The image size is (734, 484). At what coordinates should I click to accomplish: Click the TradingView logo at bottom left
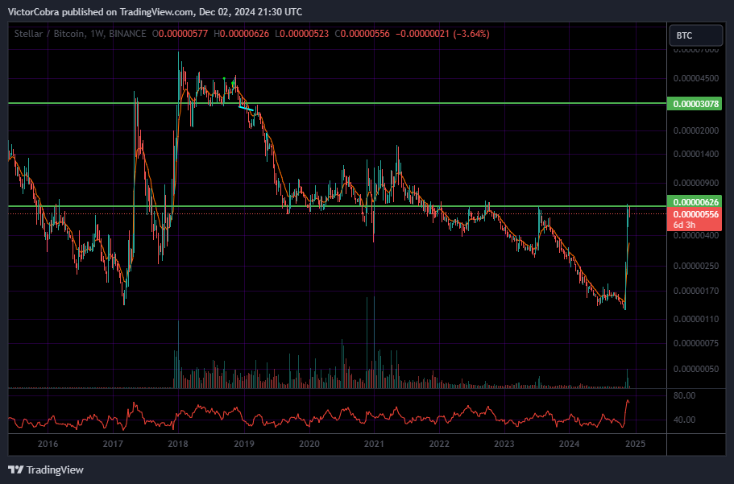[x=45, y=470]
